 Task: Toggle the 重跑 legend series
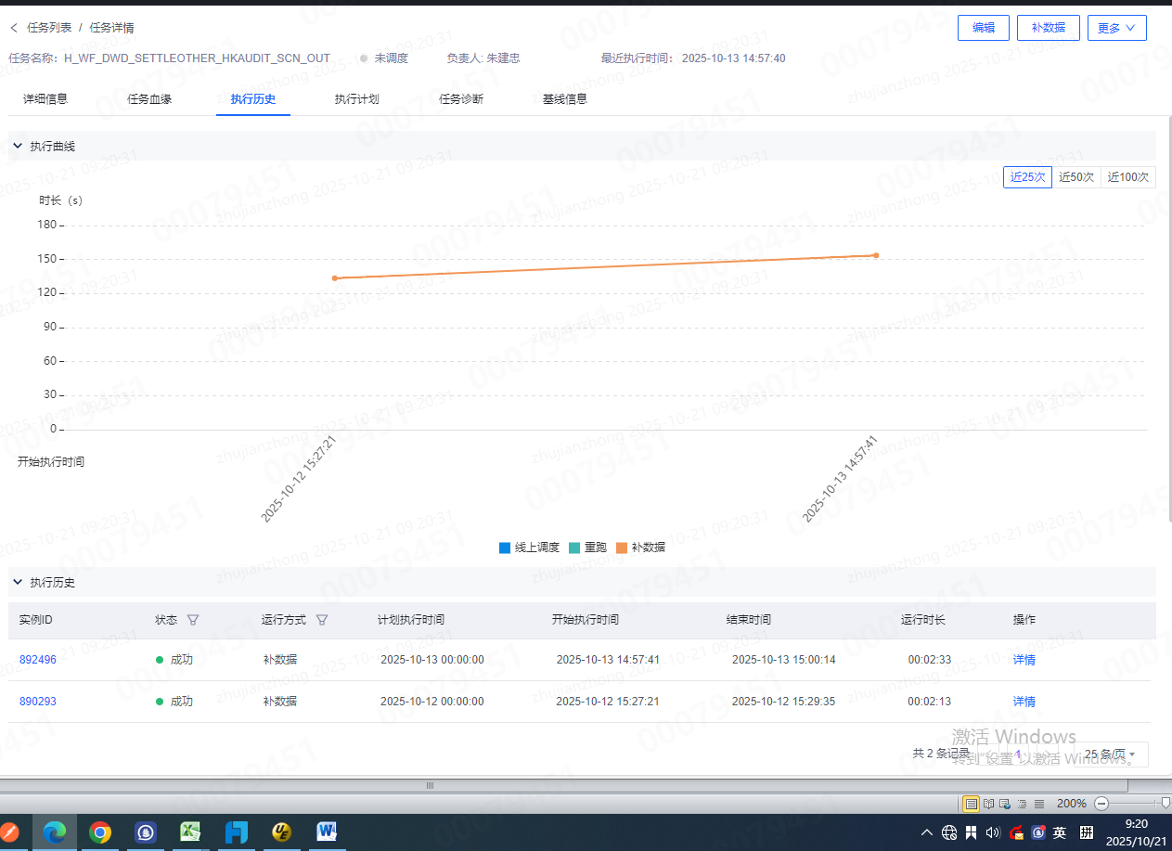pos(587,548)
